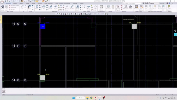Click the taskbar search box Ara

point(80,98)
